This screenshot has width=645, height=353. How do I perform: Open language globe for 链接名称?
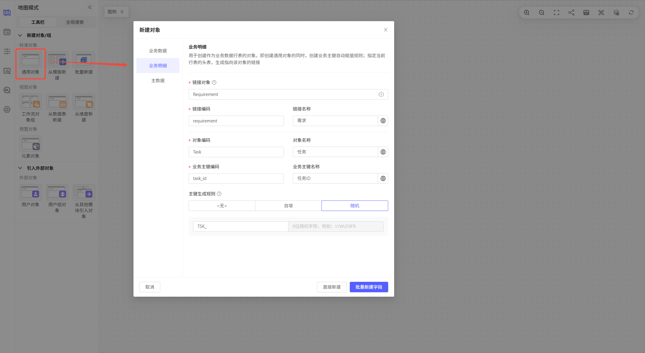(383, 121)
